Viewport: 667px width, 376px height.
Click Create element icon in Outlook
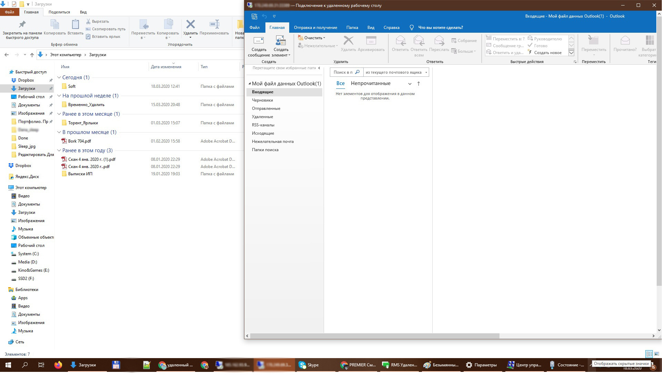tap(281, 41)
